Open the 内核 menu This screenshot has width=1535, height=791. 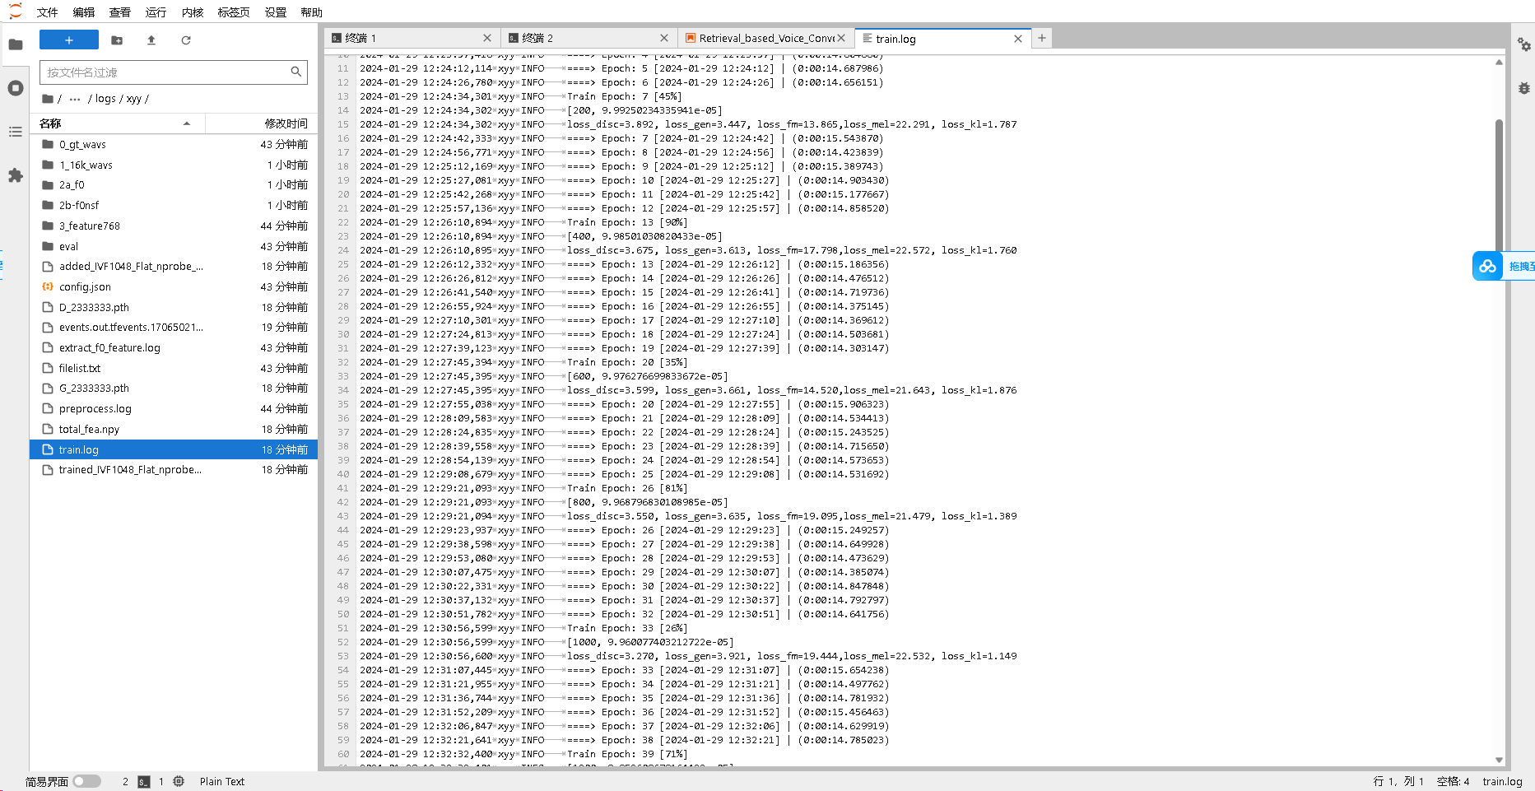pyautogui.click(x=193, y=12)
